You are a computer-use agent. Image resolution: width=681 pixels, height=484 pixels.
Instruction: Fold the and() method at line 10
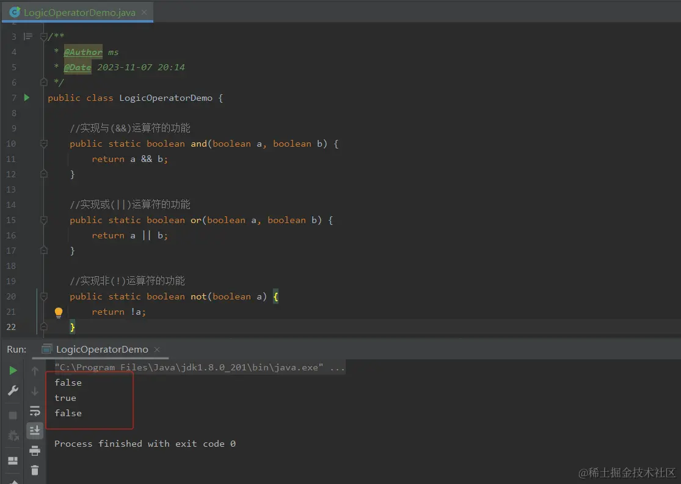tap(44, 144)
